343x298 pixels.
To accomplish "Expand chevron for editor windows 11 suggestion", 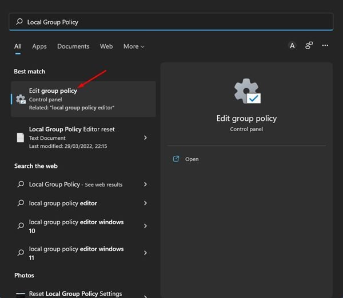I will coord(145,253).
